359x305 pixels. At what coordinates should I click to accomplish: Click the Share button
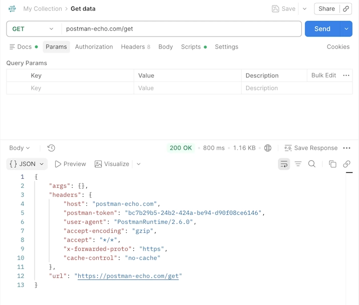tap(326, 9)
